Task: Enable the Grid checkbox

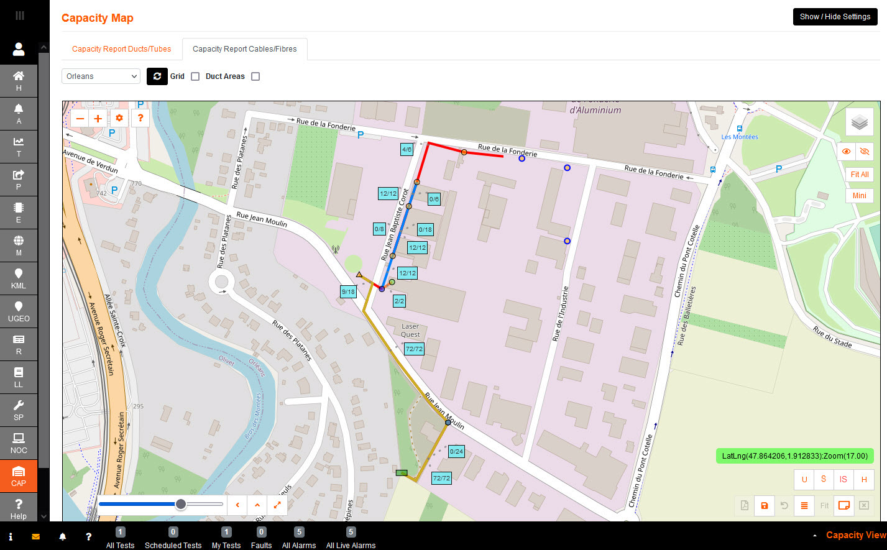Action: coord(195,76)
